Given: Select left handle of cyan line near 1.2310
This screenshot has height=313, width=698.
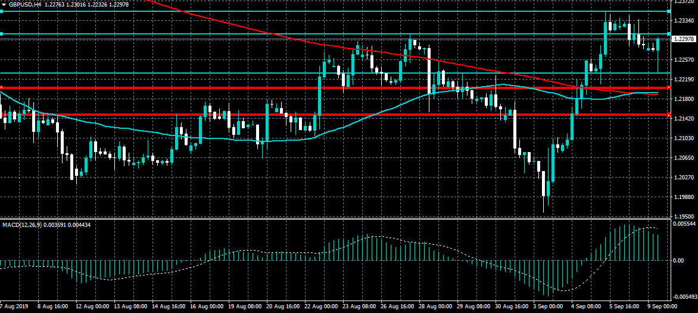Looking at the screenshot, I should (1, 34).
